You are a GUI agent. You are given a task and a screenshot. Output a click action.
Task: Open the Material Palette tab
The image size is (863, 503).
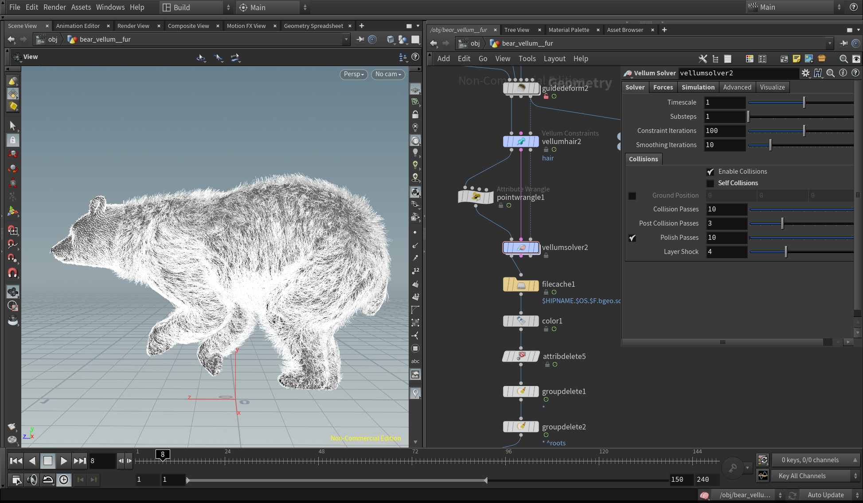tap(569, 30)
